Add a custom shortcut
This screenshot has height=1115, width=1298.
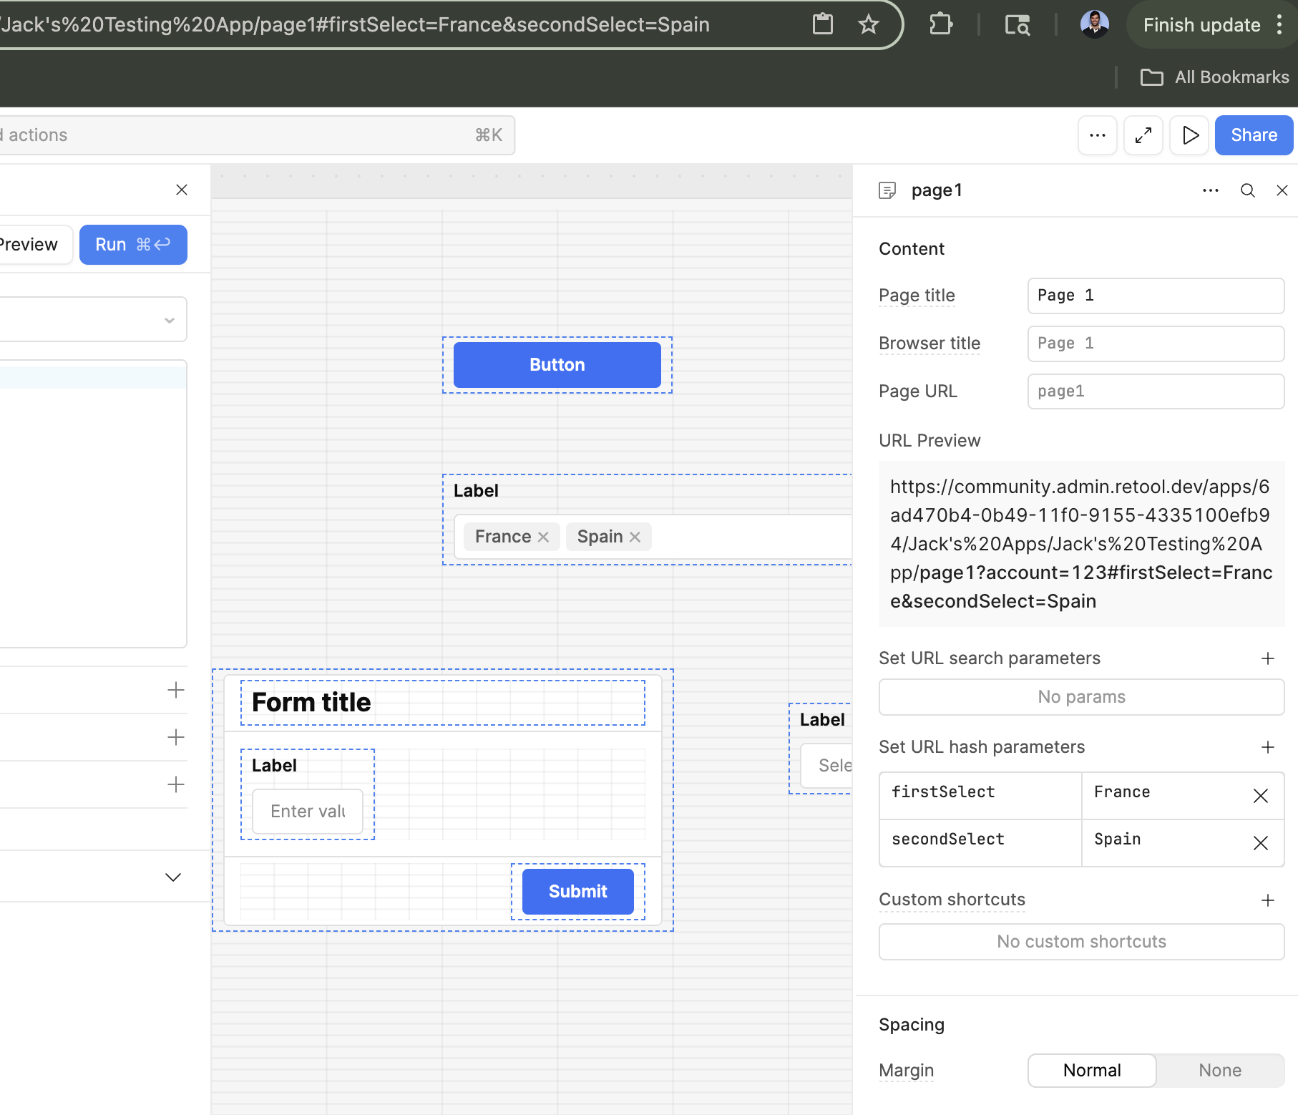(1267, 900)
